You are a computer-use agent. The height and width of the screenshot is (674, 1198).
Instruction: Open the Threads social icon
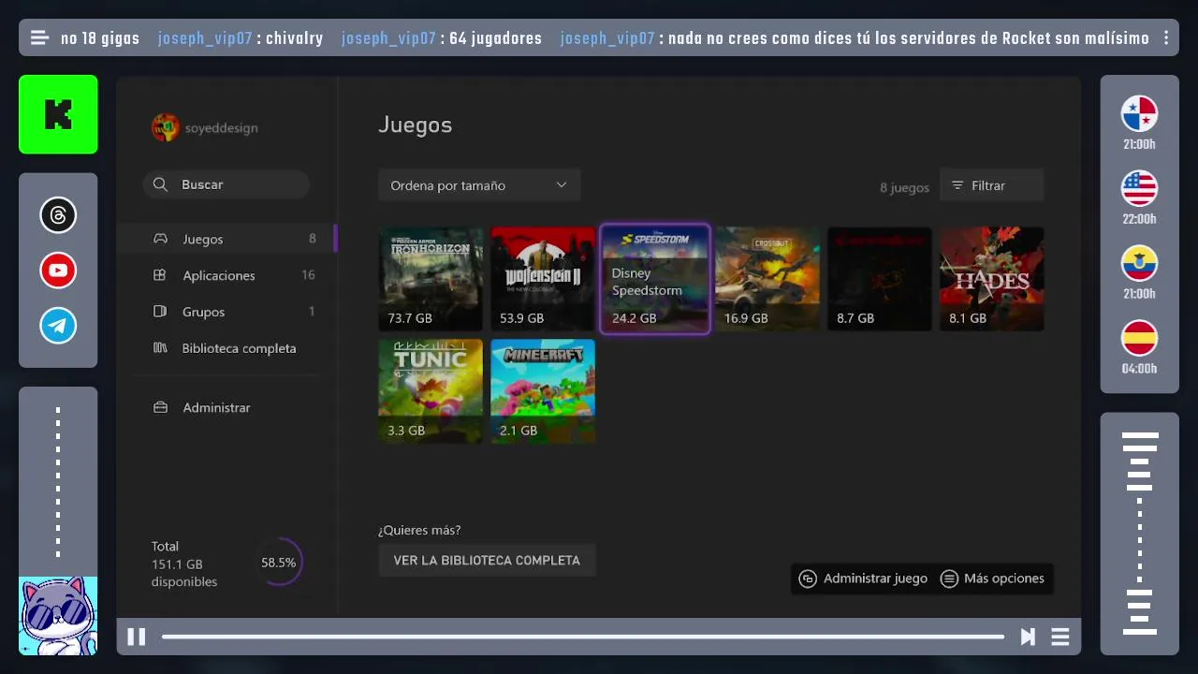[58, 215]
